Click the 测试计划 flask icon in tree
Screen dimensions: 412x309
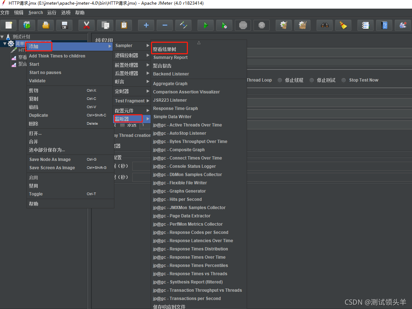point(8,37)
